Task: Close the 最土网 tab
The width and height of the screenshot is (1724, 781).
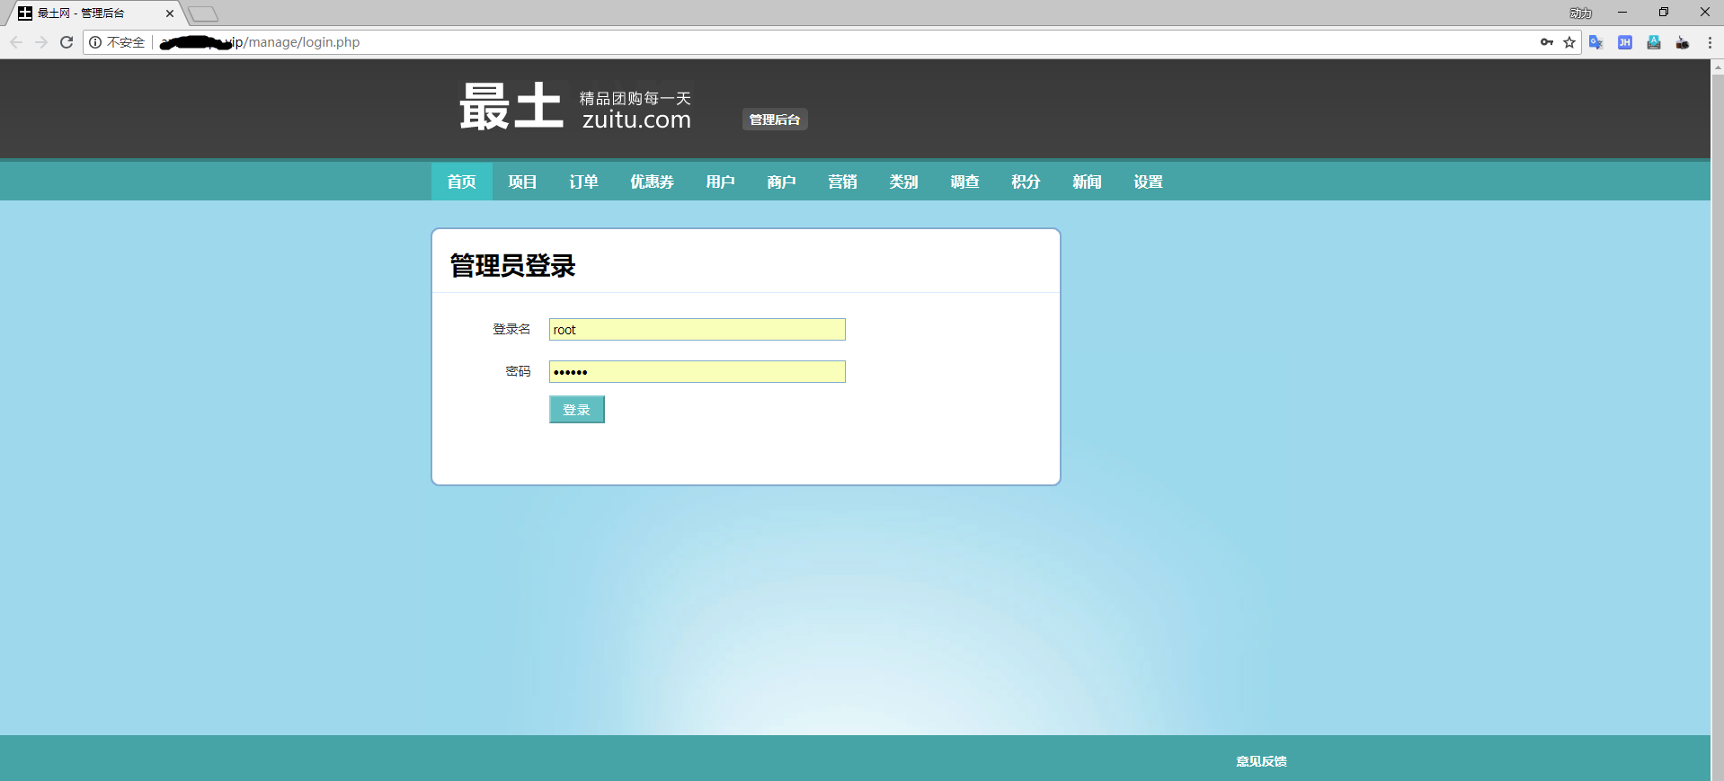Action: click(170, 13)
